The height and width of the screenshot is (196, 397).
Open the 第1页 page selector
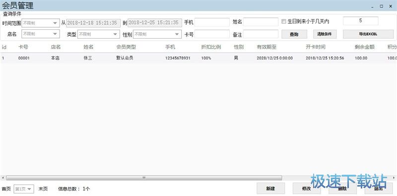coord(24,189)
